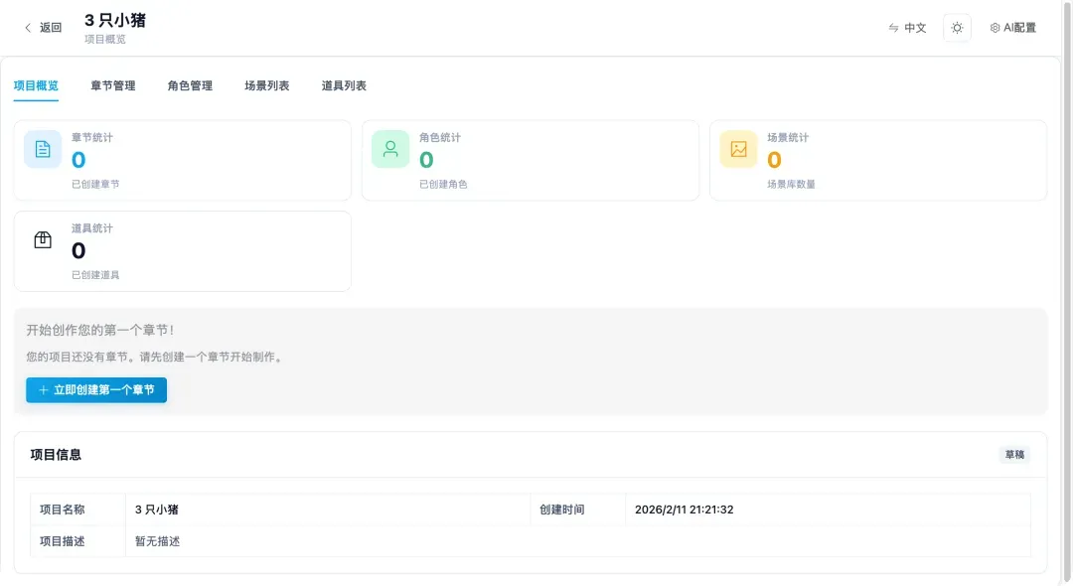Click the props statistics box icon
This screenshot has height=586, width=1073.
(43, 240)
